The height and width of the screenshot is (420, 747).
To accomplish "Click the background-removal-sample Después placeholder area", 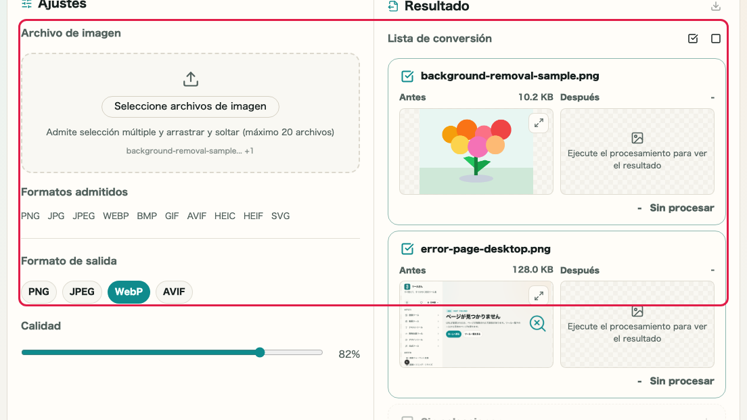I will point(637,151).
